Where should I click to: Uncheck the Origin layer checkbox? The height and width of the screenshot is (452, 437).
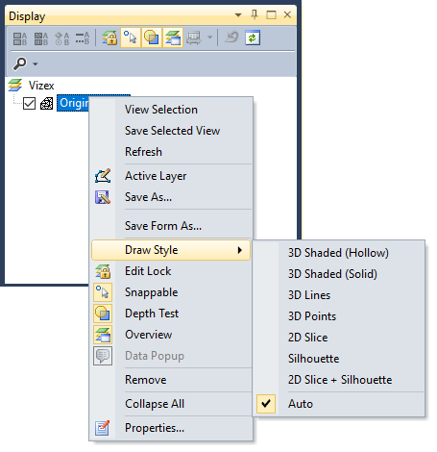tap(29, 104)
